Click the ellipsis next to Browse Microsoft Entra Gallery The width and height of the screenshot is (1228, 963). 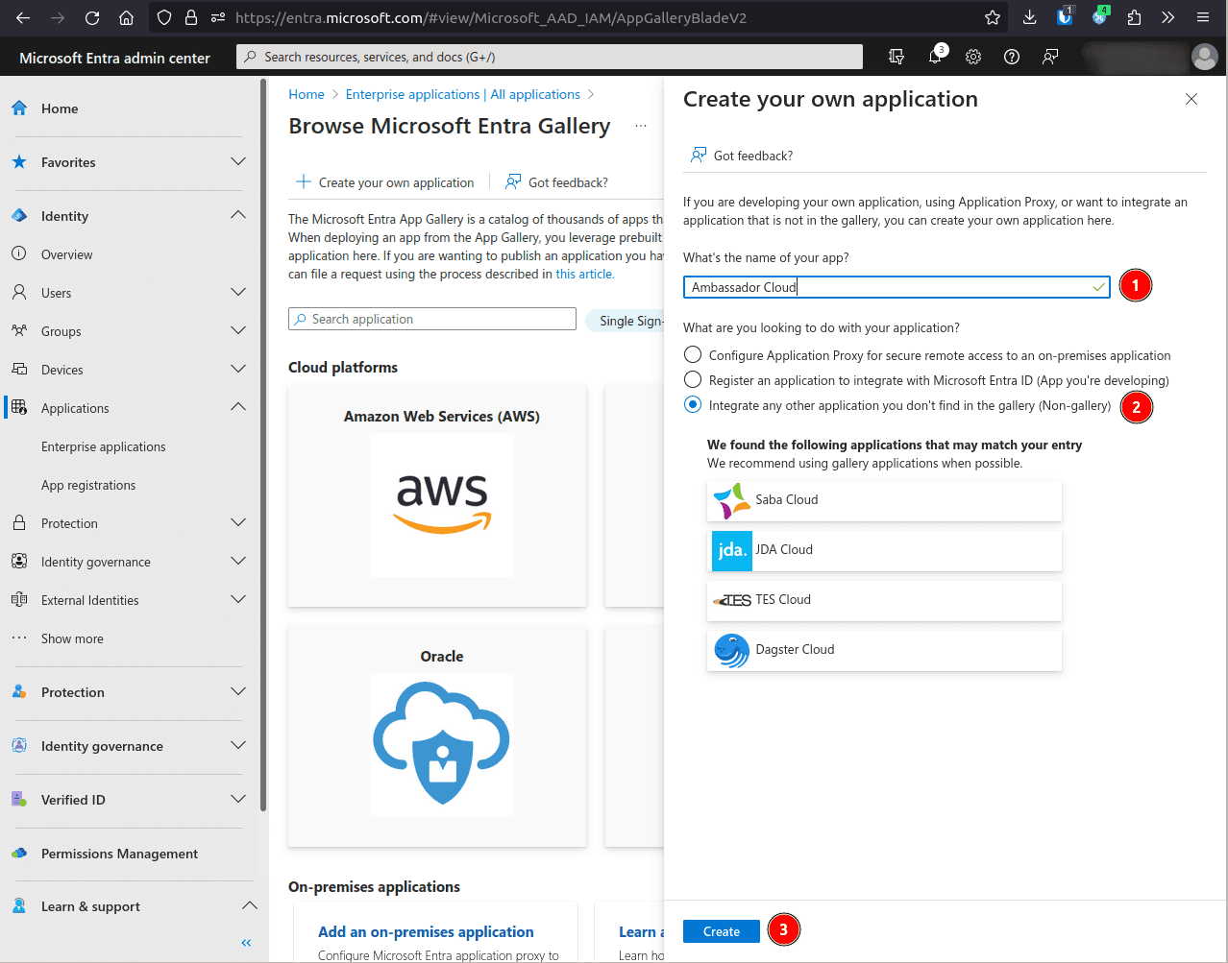641,126
